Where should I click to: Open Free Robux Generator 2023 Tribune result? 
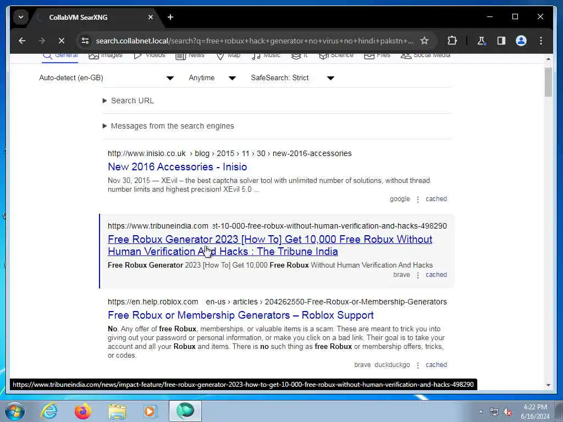270,246
